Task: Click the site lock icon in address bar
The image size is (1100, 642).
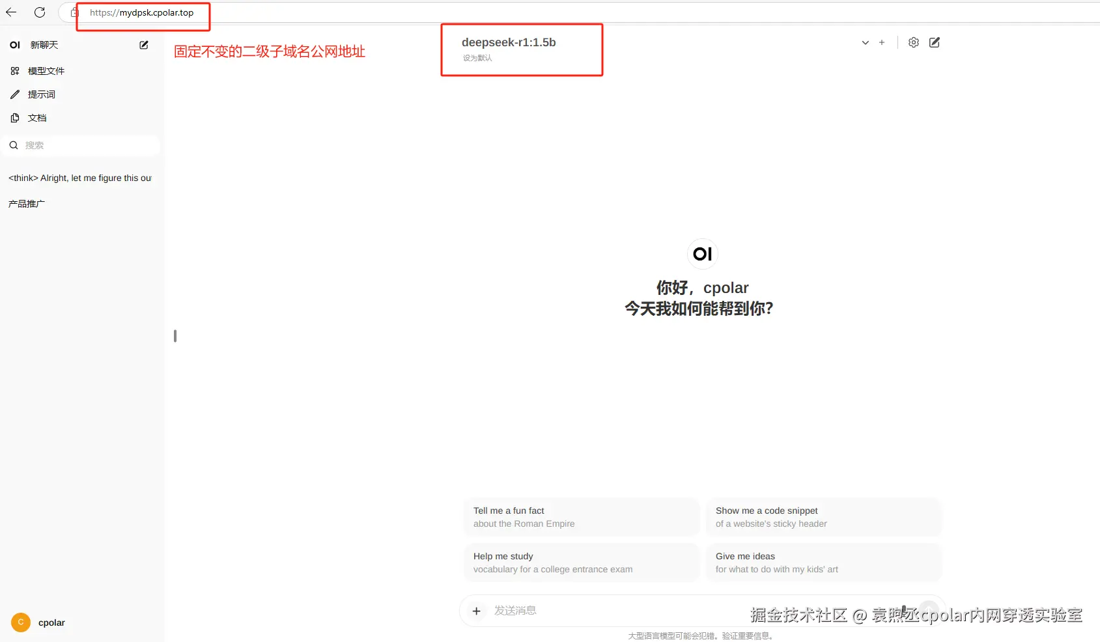Action: [75, 12]
